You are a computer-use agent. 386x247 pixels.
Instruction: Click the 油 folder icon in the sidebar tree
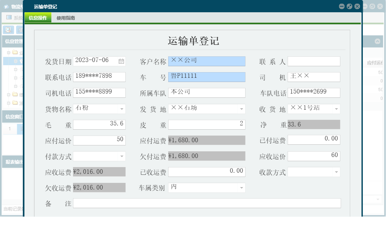click(14, 103)
